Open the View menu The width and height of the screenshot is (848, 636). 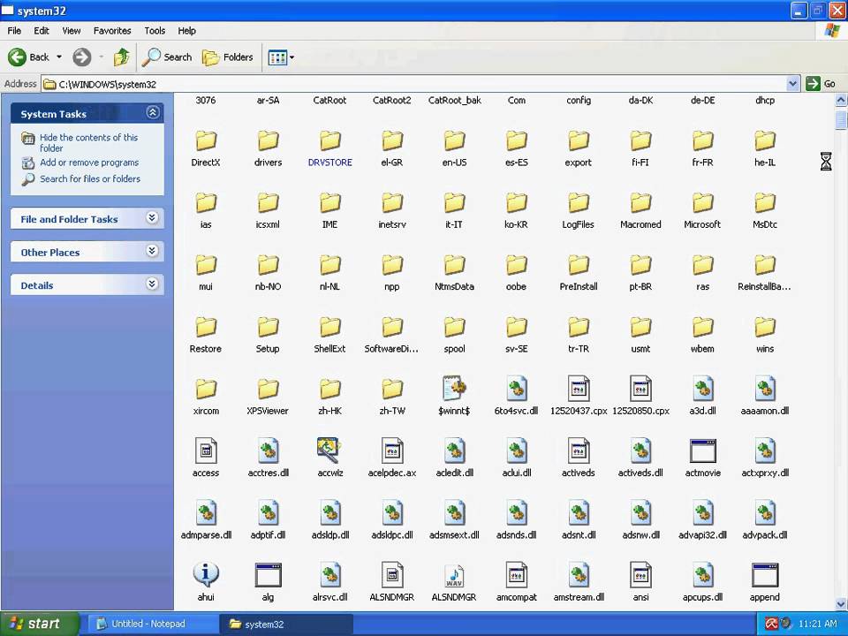tap(72, 31)
